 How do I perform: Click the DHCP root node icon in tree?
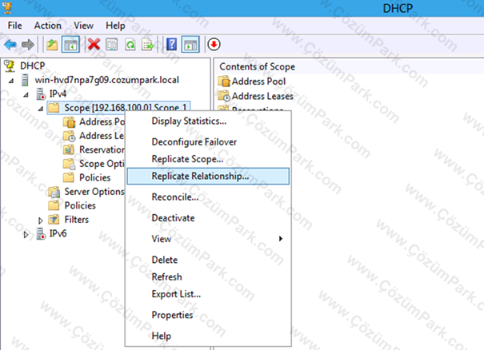10,66
